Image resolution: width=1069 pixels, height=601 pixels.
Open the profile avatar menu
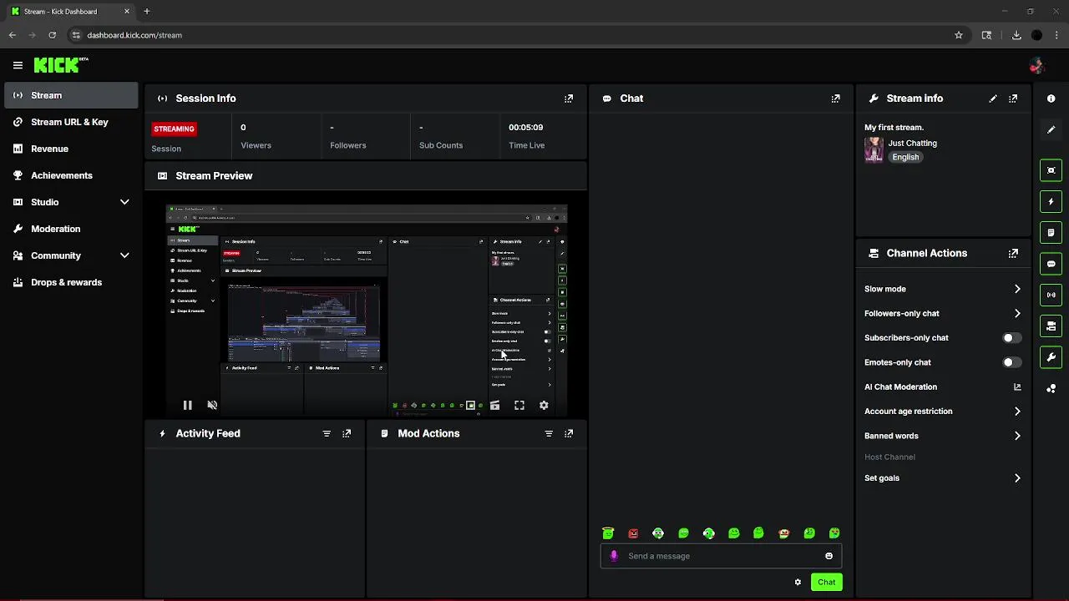coord(1037,65)
